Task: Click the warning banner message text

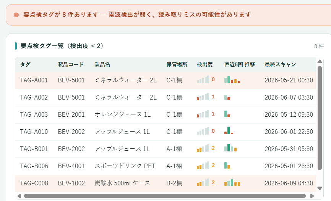Action: click(137, 15)
